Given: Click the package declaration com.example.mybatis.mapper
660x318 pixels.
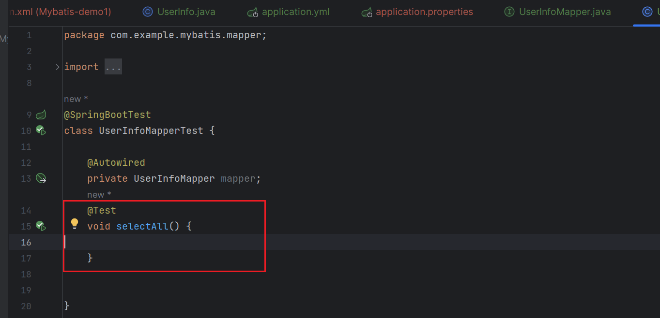Looking at the screenshot, I should click(x=186, y=35).
